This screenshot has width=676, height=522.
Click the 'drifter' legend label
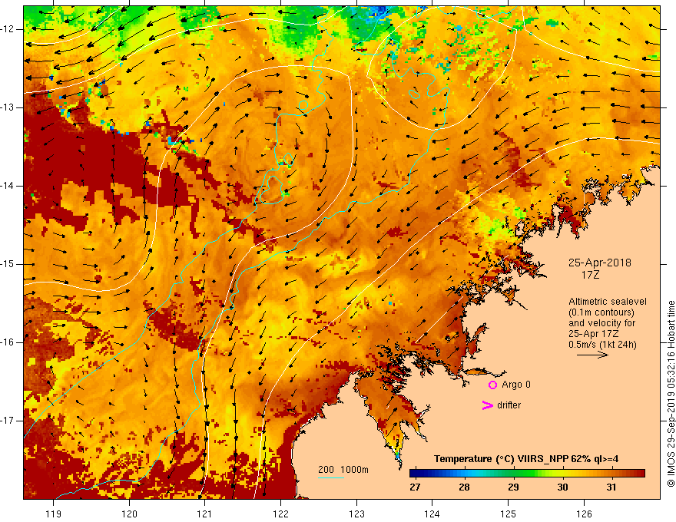pos(509,405)
